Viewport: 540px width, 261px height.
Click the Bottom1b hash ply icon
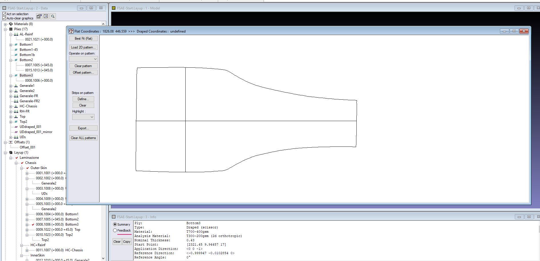pos(16,55)
